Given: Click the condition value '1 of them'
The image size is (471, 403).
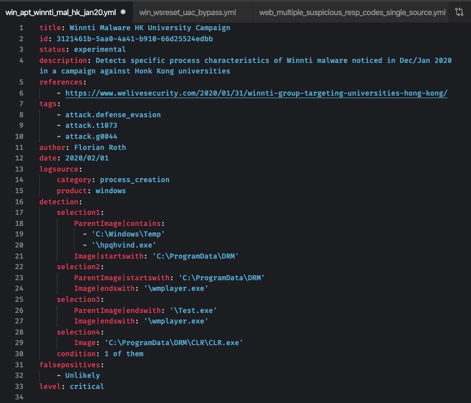Looking at the screenshot, I should click(x=124, y=354).
